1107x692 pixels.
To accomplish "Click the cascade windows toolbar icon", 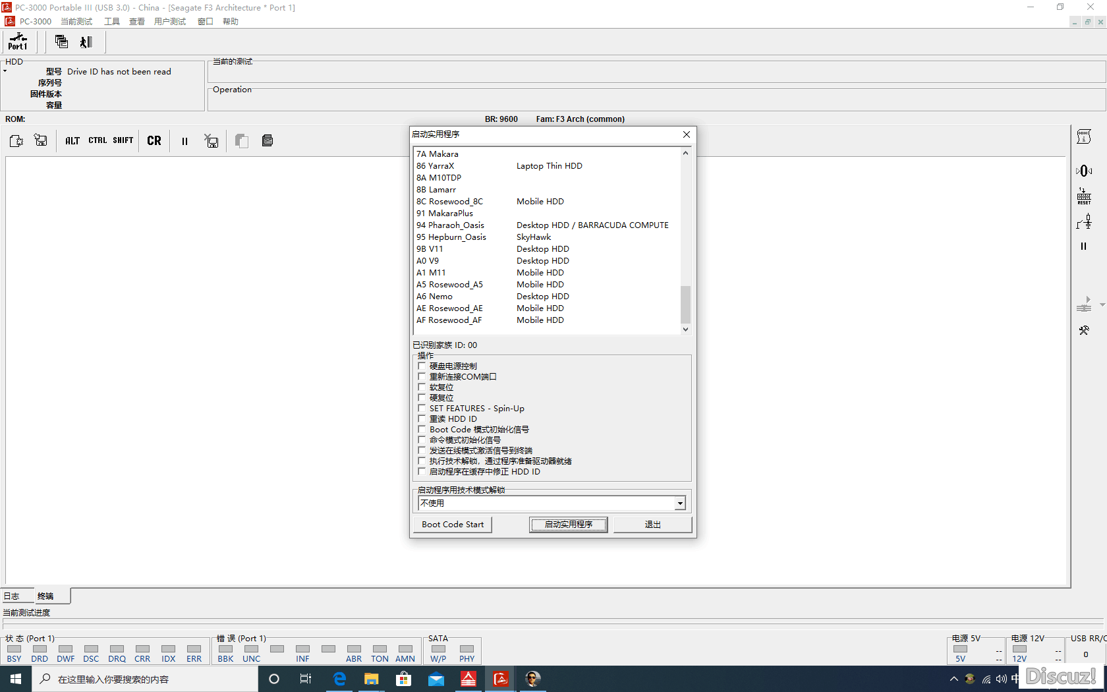I will coord(61,42).
